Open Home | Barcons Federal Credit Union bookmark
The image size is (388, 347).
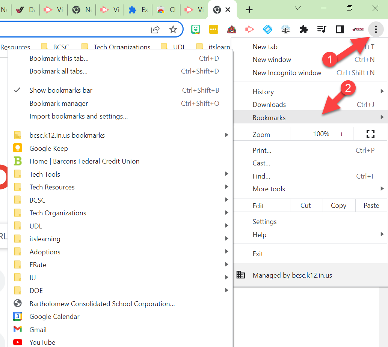(121, 161)
